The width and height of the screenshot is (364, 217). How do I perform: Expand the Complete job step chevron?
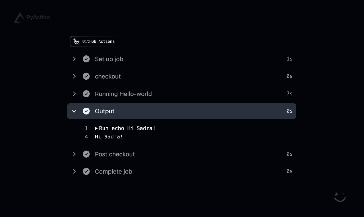click(x=75, y=171)
